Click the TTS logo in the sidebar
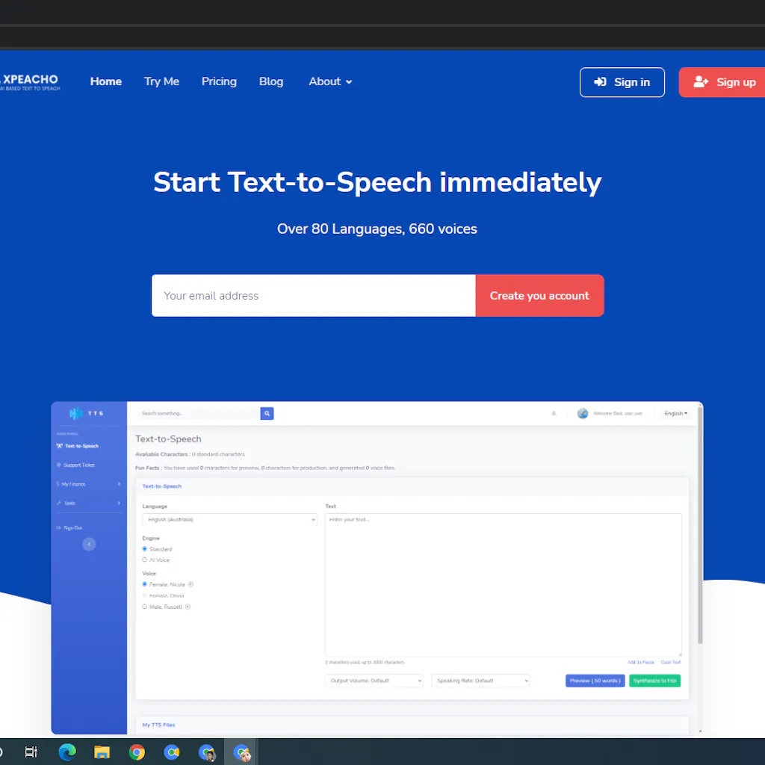The image size is (765, 765). tap(87, 413)
